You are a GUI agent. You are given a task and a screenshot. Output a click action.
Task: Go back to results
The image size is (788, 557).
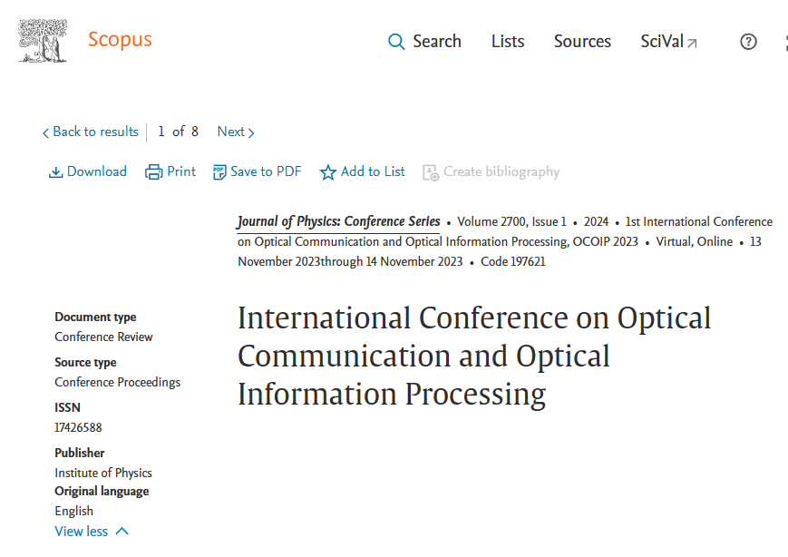pos(90,132)
